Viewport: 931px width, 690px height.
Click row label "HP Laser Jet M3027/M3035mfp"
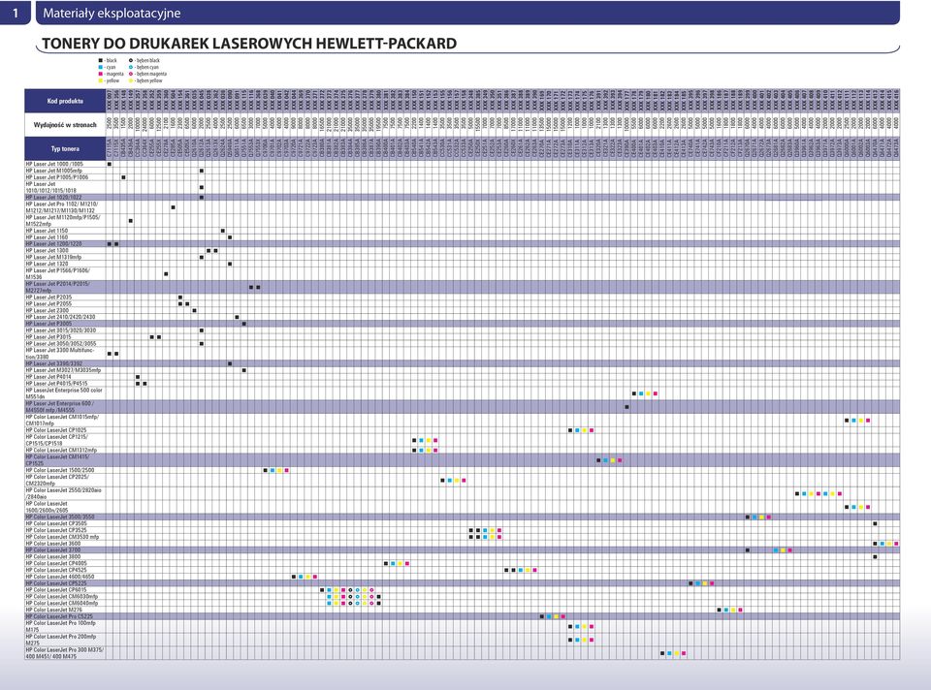tap(63, 369)
